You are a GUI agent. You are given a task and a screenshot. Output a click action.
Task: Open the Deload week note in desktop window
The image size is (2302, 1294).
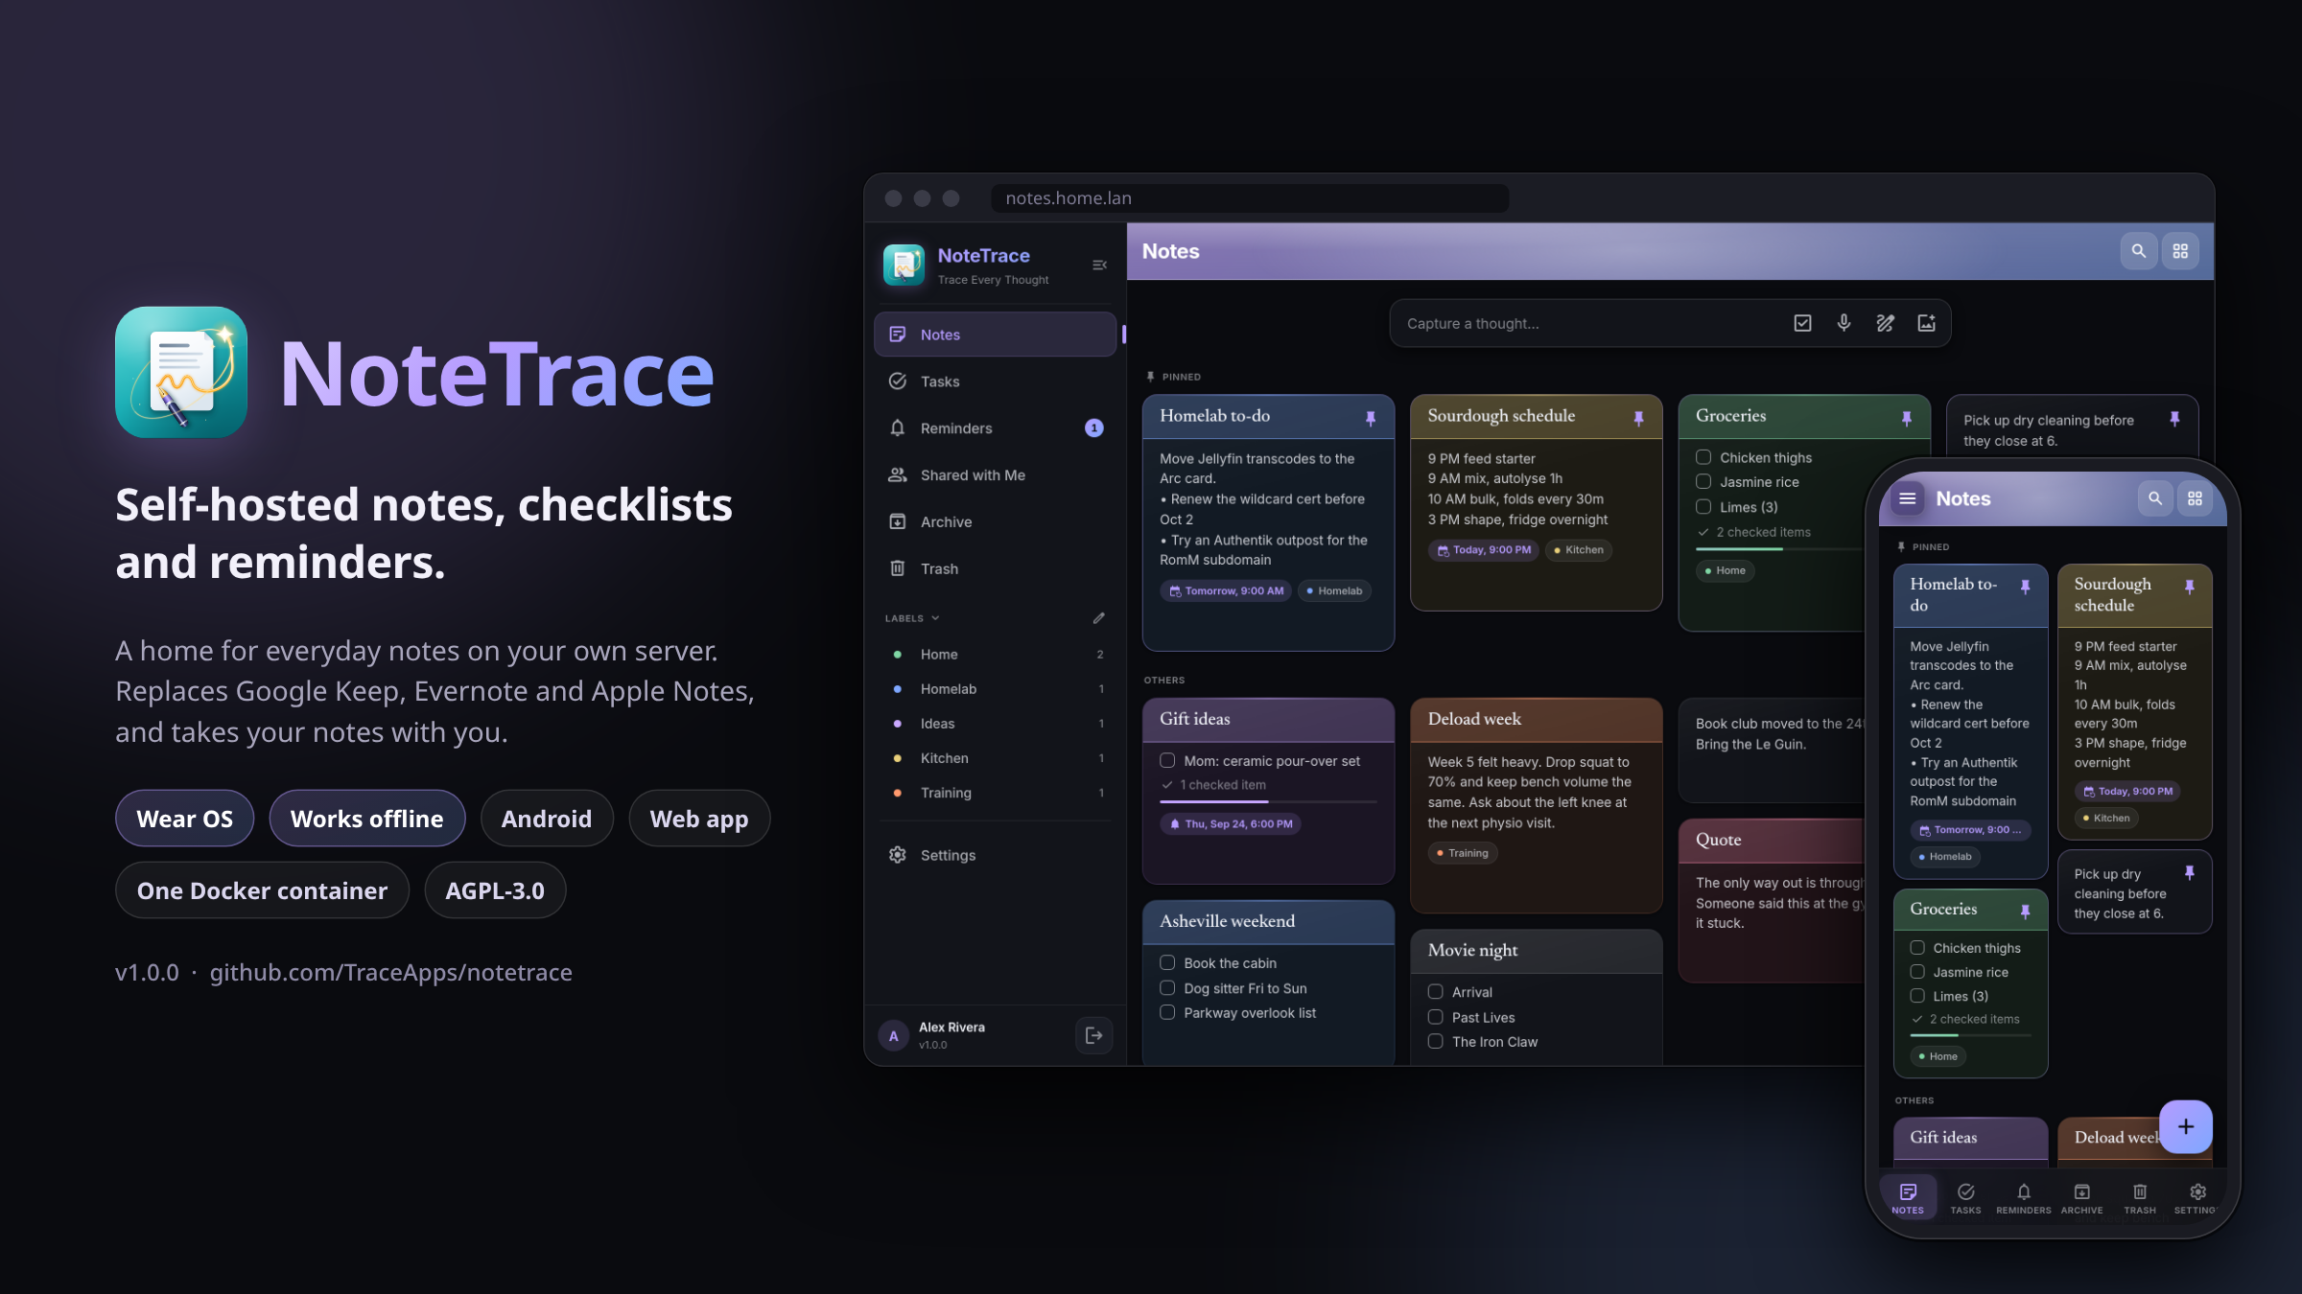pos(1536,805)
